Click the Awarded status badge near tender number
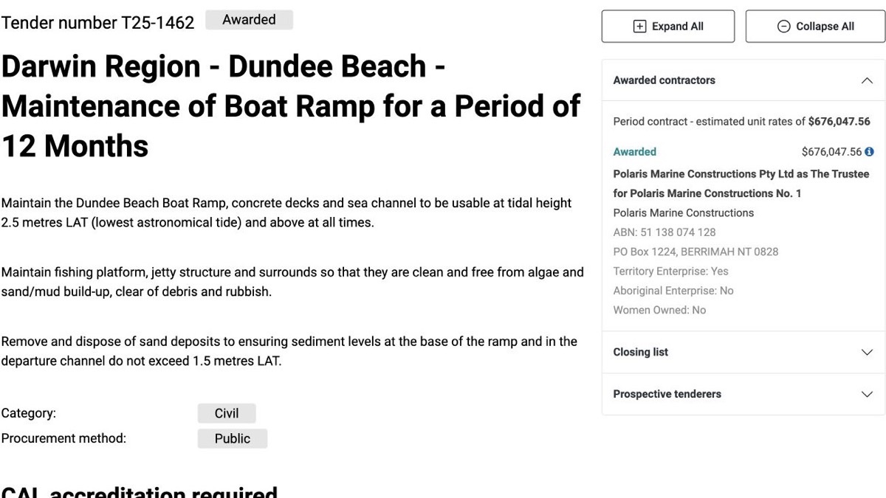Viewport: 886px width, 498px height. click(249, 20)
